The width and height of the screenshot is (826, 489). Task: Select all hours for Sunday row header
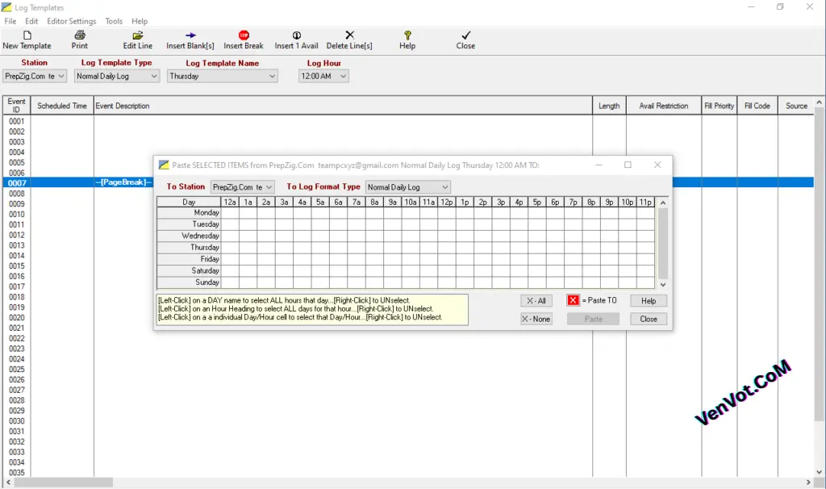click(x=189, y=282)
